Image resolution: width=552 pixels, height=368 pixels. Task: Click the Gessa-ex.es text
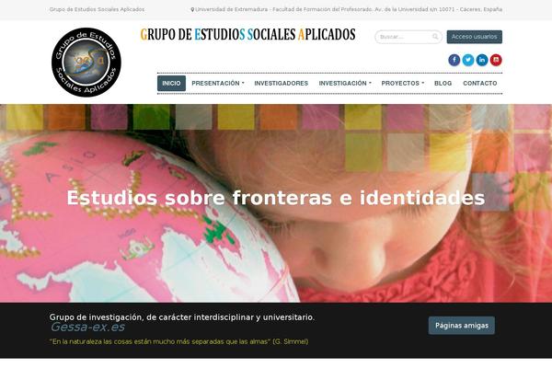coord(87,328)
